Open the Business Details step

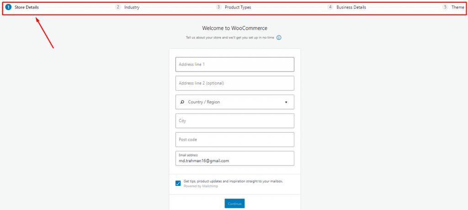click(351, 7)
